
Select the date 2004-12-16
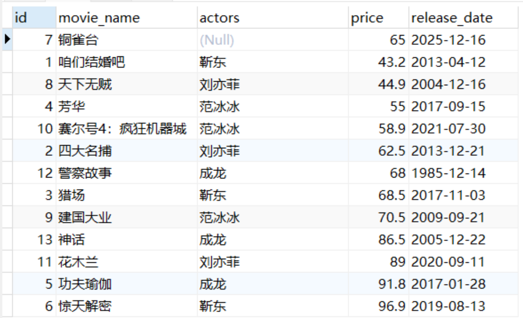pyautogui.click(x=448, y=84)
